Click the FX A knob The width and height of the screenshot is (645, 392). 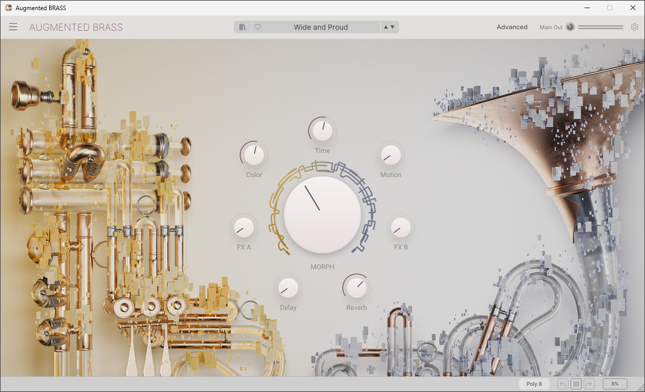[x=244, y=227]
